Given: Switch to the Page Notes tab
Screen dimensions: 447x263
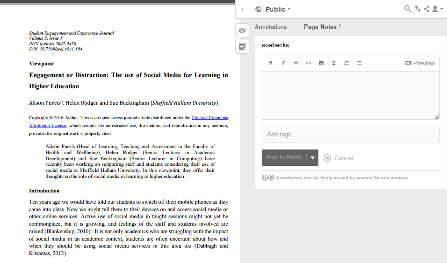Looking at the screenshot, I should [322, 27].
